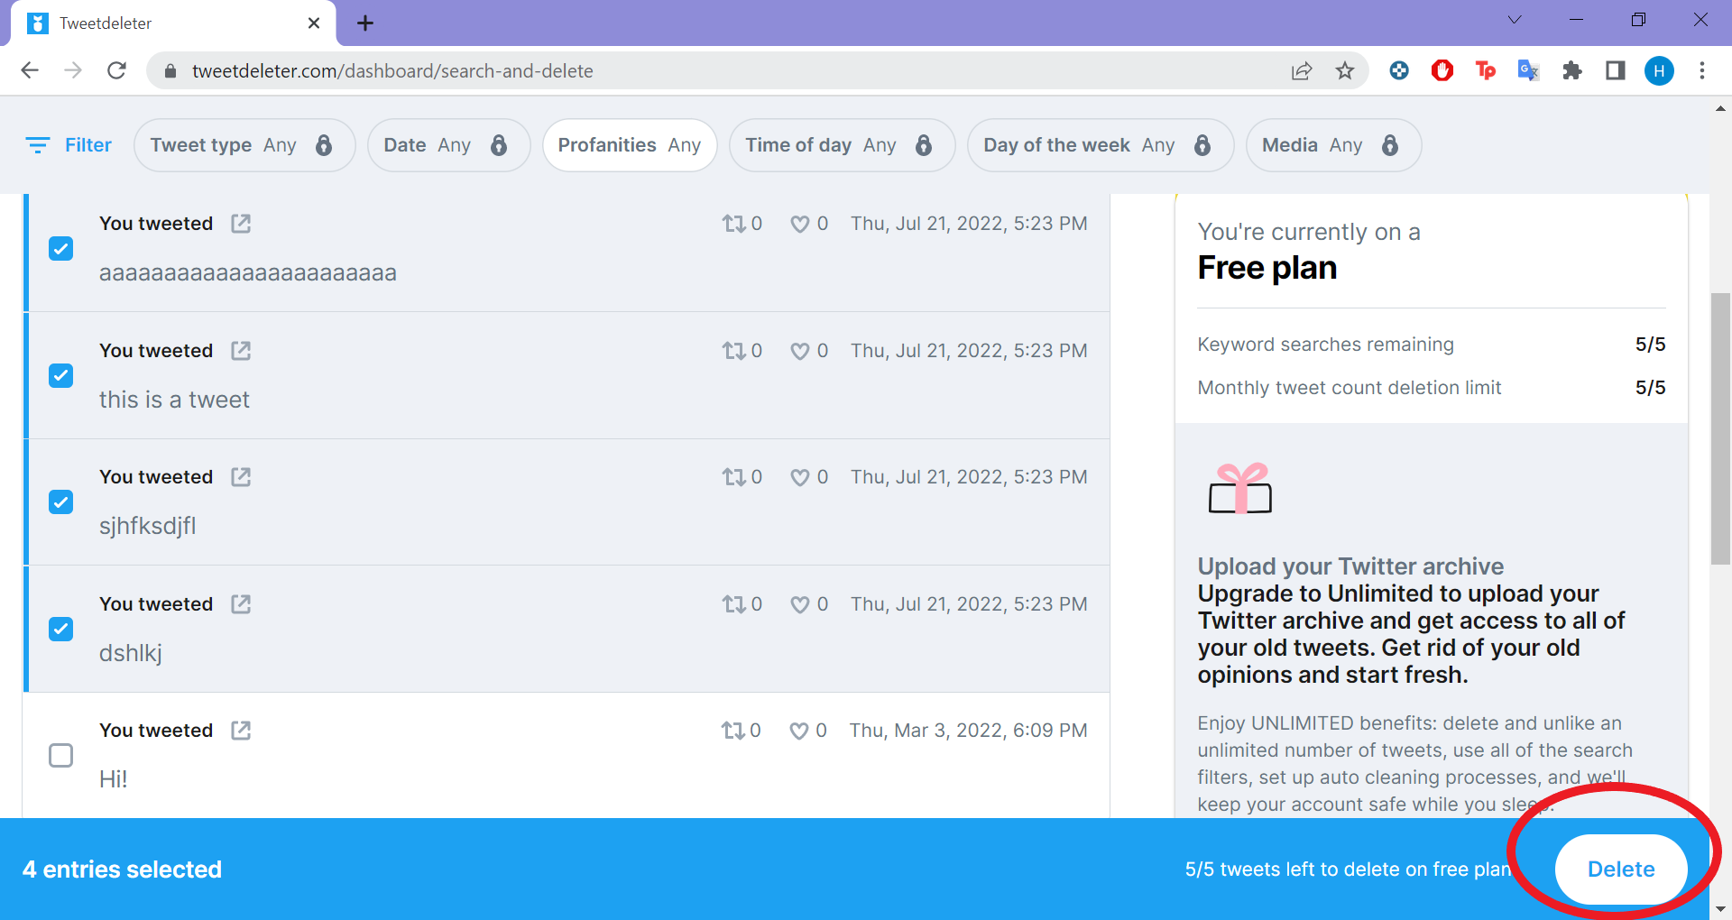
Task: Open the browser Extensions puzzle icon
Action: 1572,70
